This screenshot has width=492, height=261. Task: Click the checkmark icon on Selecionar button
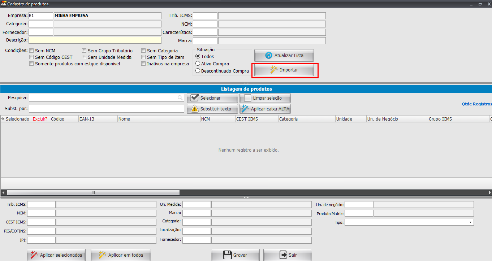pyautogui.click(x=194, y=98)
